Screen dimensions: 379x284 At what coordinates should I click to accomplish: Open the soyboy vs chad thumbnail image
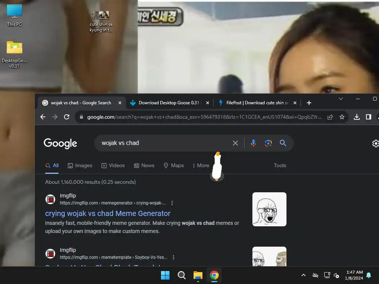pyautogui.click(x=269, y=257)
